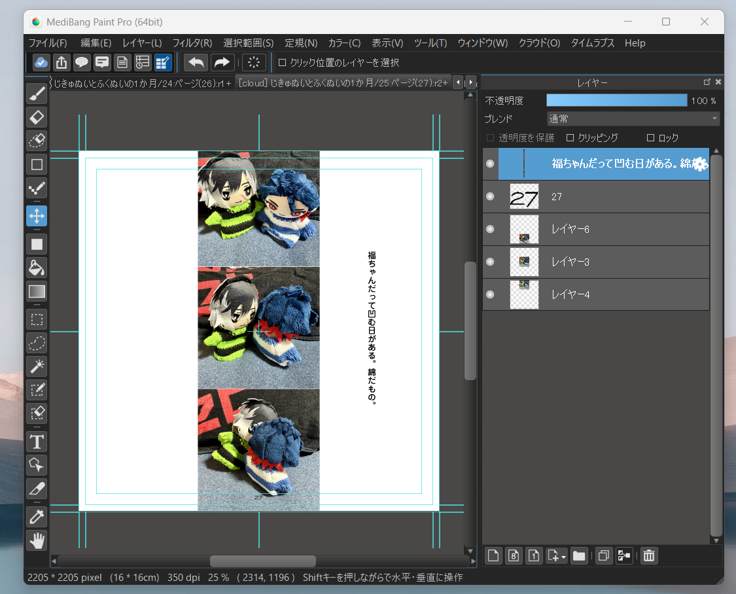Select the Hand pan tool

(37, 540)
